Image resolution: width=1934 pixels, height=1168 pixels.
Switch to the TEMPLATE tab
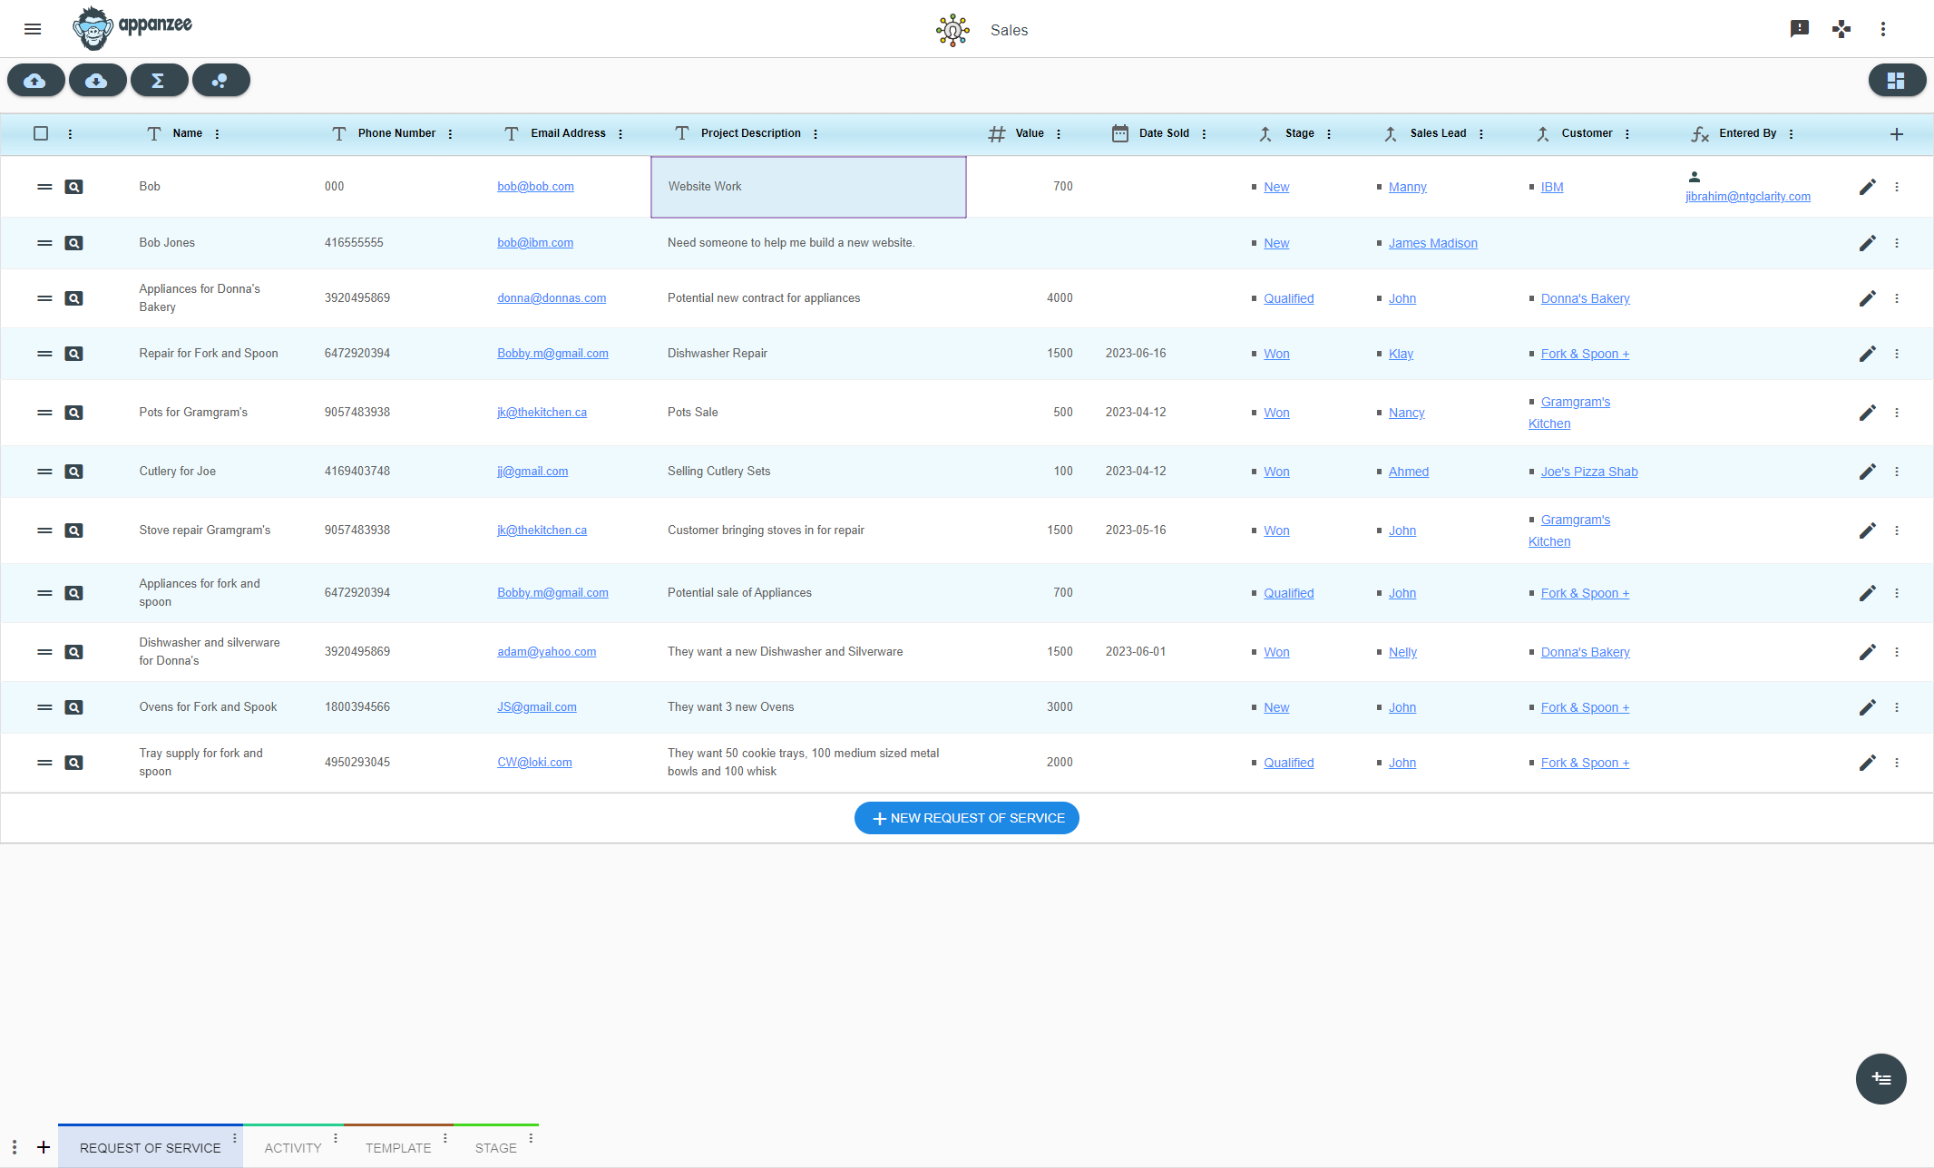398,1147
